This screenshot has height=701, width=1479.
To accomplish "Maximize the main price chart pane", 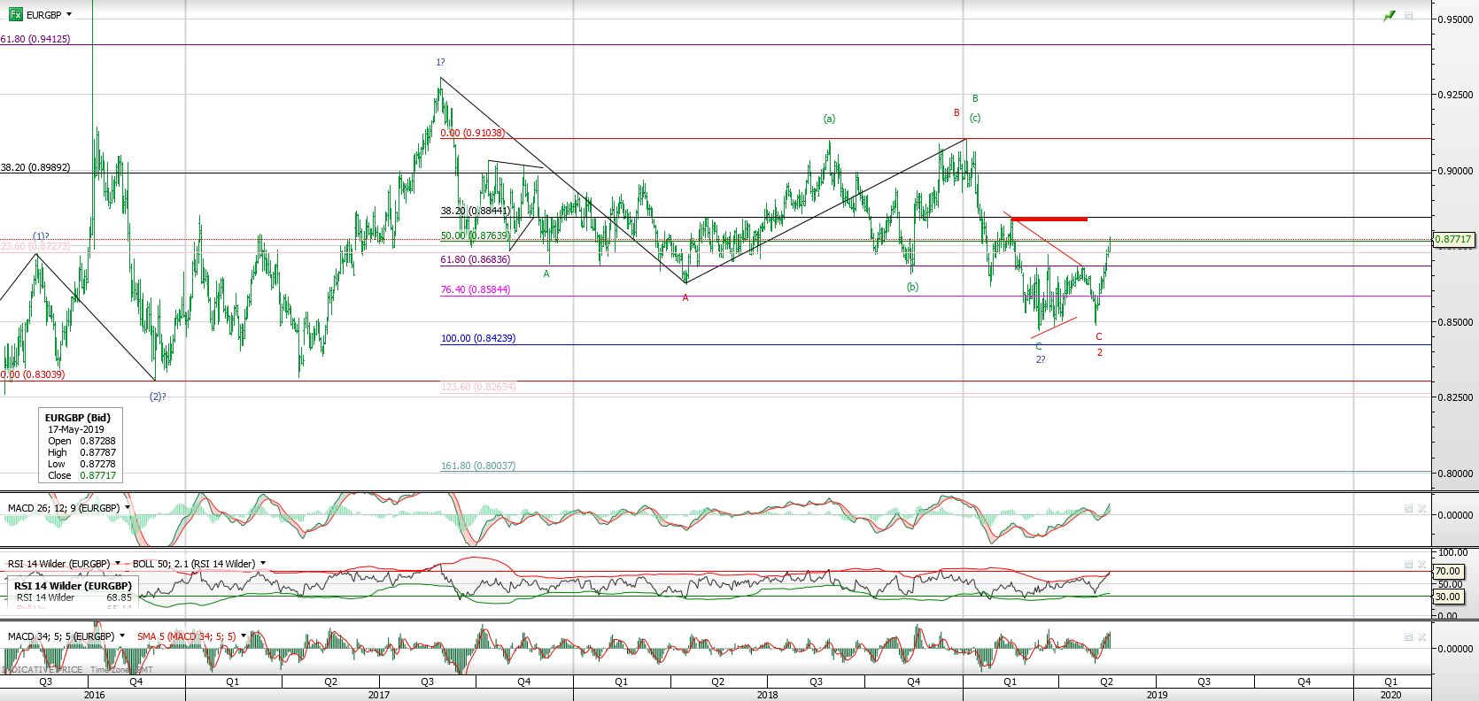I will coord(1408,16).
